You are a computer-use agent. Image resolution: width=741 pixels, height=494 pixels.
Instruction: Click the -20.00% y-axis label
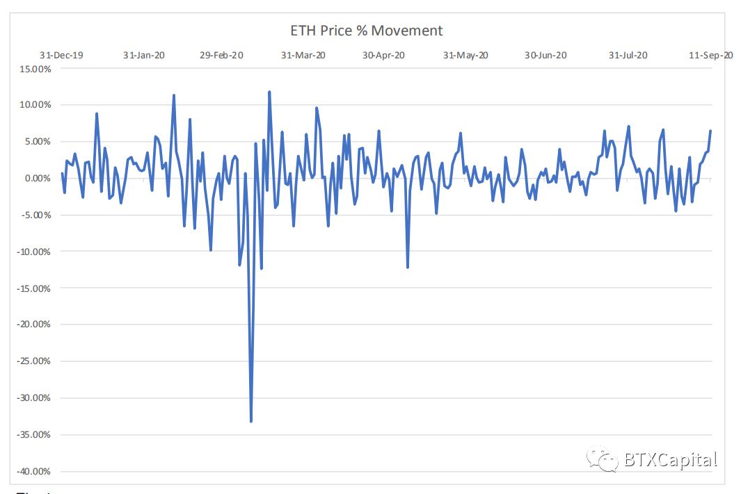[x=33, y=324]
